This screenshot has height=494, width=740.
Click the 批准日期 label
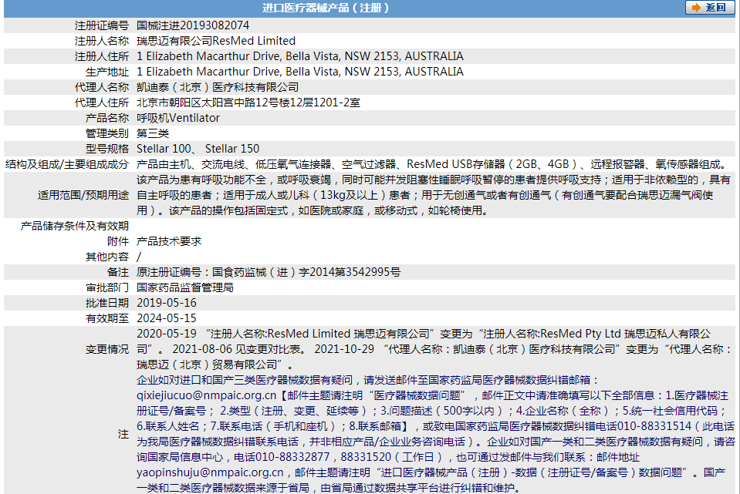(107, 303)
